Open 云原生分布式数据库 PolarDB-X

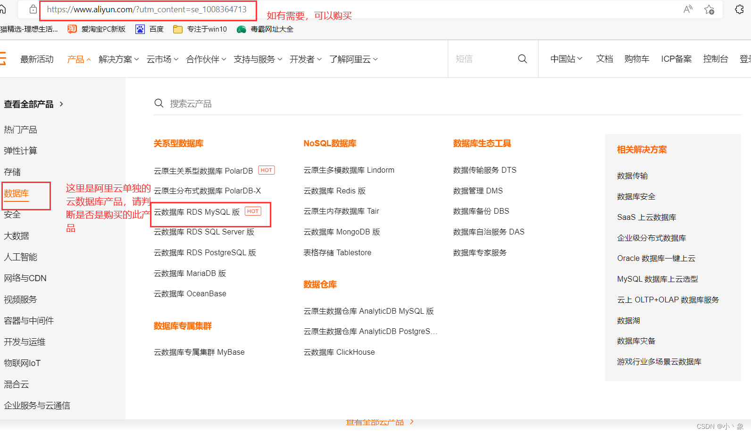207,191
